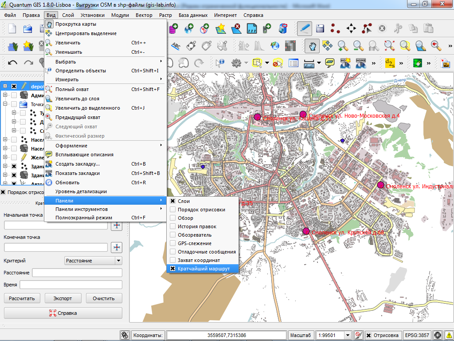Click the EPSG:3857 status bar label
This screenshot has width=454, height=341.
coord(417,335)
